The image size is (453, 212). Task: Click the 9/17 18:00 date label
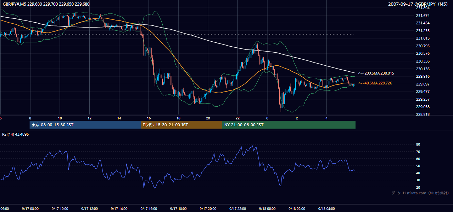tap(178, 208)
